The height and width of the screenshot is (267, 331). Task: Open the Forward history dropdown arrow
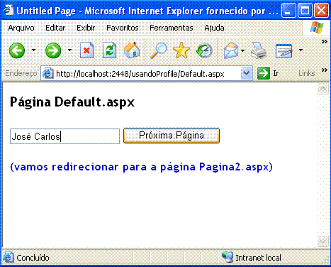pyautogui.click(x=69, y=50)
